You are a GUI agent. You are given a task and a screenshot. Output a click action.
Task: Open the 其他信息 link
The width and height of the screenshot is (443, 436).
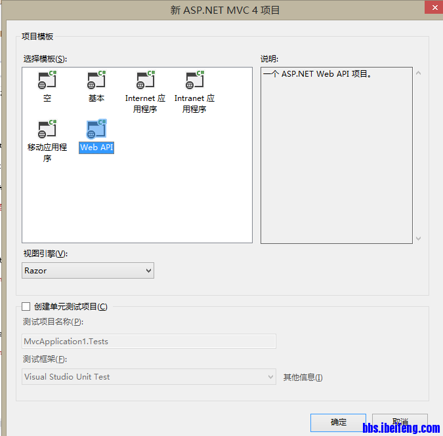(303, 377)
